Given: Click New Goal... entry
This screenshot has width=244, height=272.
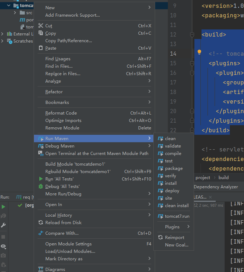Looking at the screenshot, I should tap(176, 245).
